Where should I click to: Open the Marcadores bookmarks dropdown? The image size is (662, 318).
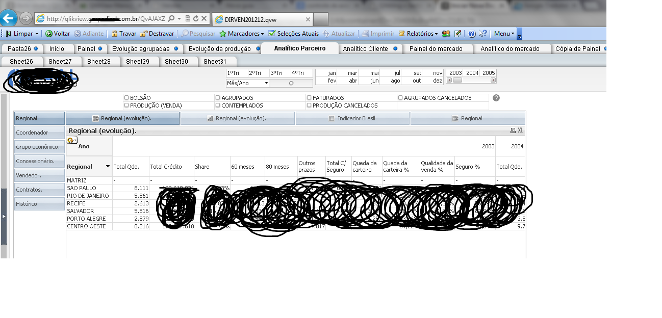(x=242, y=34)
